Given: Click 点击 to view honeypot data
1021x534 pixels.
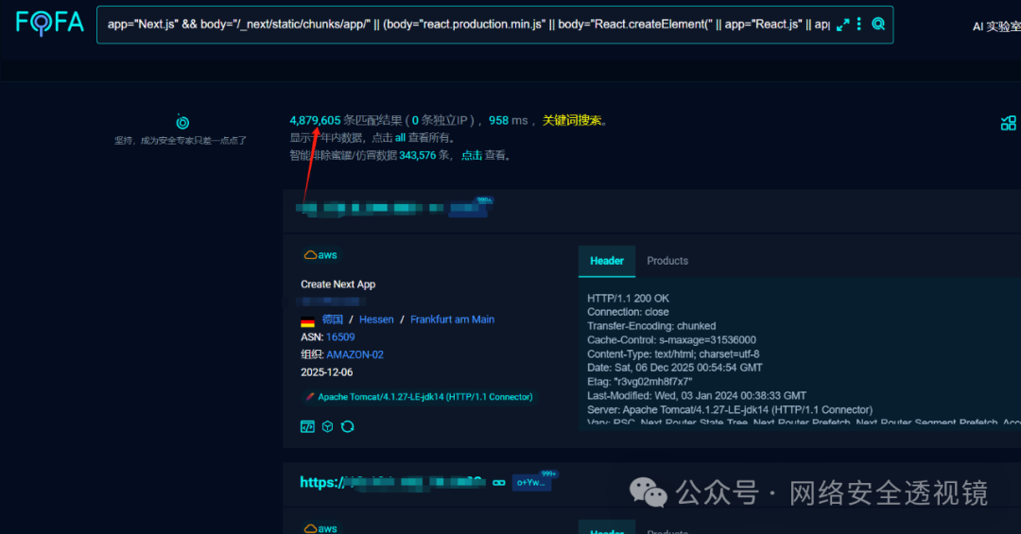Looking at the screenshot, I should [x=472, y=156].
